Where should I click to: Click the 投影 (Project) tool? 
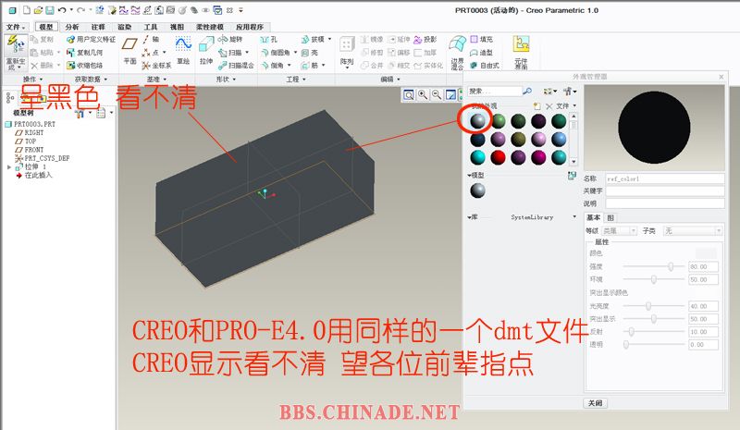[x=425, y=39]
